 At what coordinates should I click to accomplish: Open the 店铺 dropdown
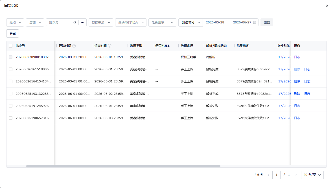coord(35,22)
